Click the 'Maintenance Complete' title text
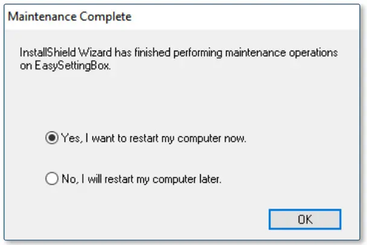 point(70,17)
